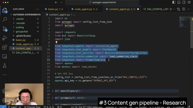Open changes compare icon in editor toolbar
This screenshot has height=108, width=193.
pyautogui.click(x=179, y=9)
